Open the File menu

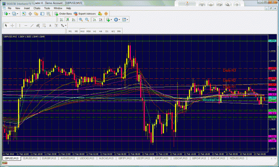pyautogui.click(x=9, y=8)
